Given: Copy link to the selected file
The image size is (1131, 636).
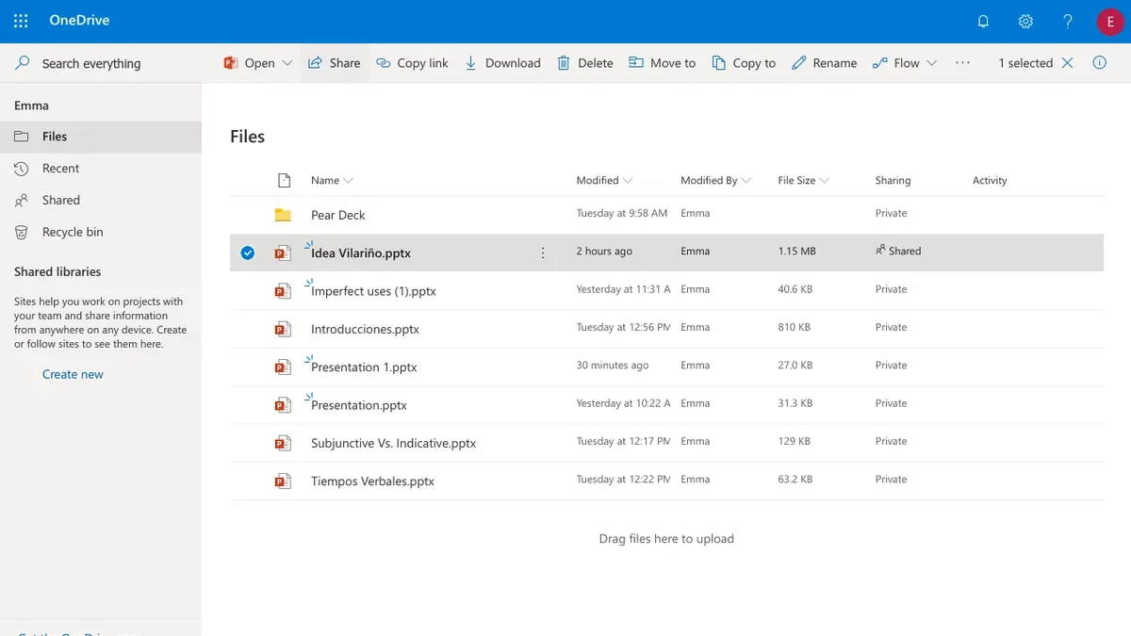Looking at the screenshot, I should [412, 63].
